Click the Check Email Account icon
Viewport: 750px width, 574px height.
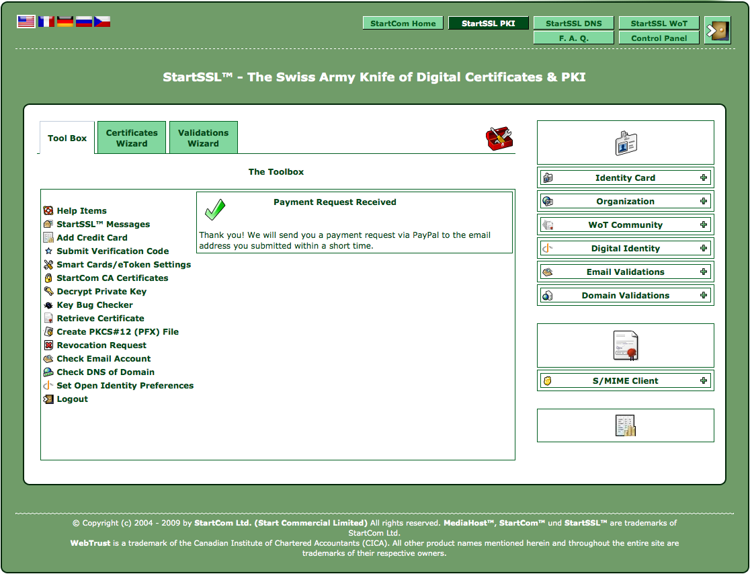[x=48, y=358]
